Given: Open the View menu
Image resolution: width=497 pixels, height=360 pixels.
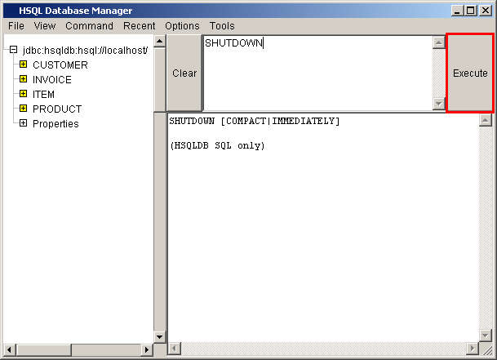Looking at the screenshot, I should coord(45,26).
